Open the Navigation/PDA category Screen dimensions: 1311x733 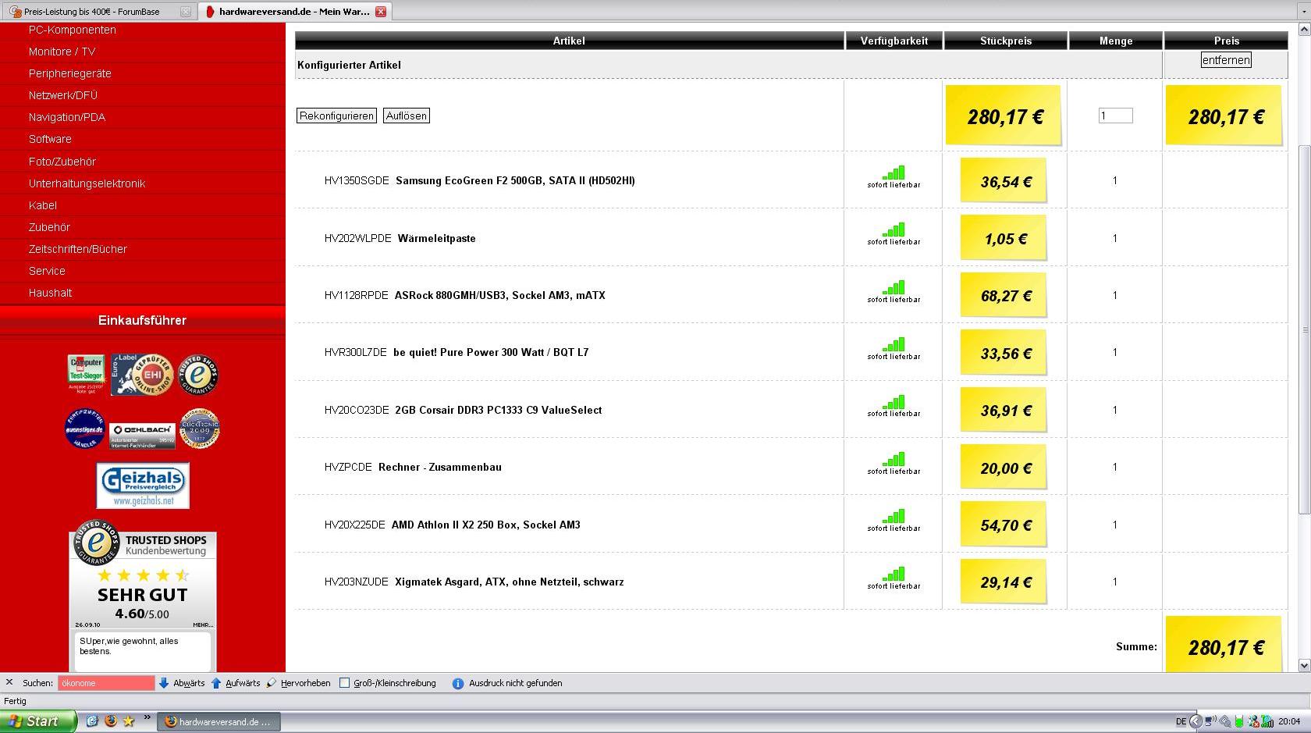coord(67,117)
